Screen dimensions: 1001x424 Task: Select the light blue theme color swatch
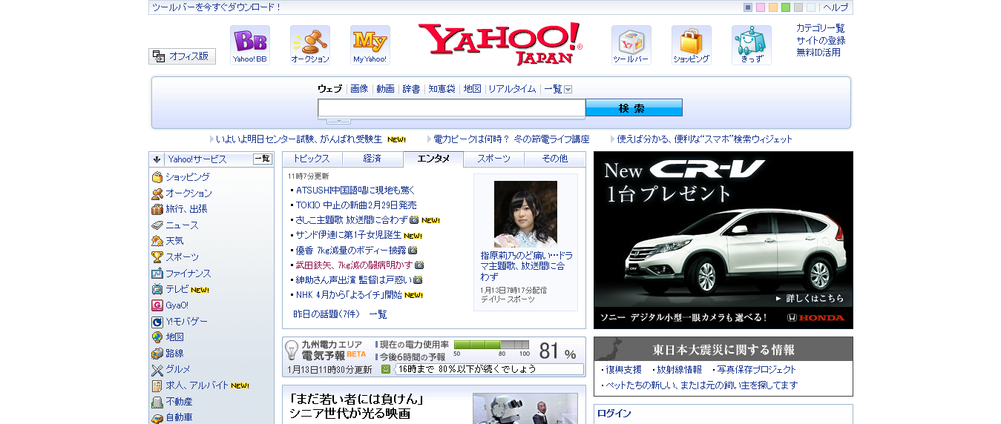(x=811, y=7)
